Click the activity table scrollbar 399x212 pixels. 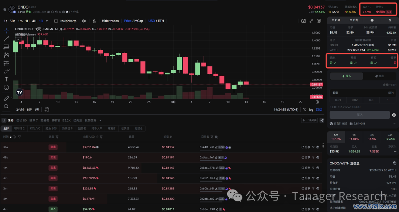[x=323, y=146]
